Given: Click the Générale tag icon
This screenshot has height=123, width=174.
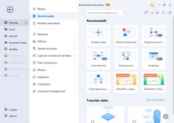Looking at the screenshot, I should 34,34.
